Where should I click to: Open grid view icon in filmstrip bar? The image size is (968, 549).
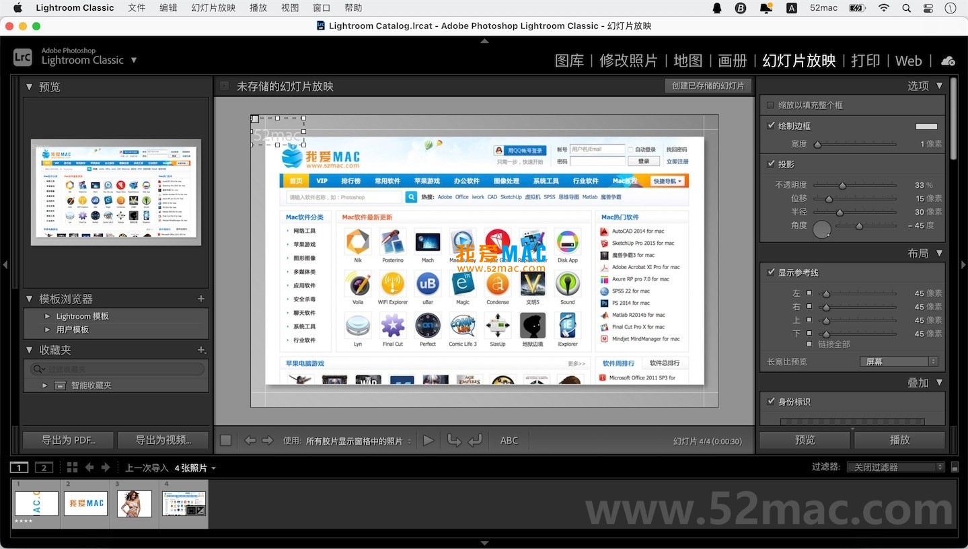72,468
